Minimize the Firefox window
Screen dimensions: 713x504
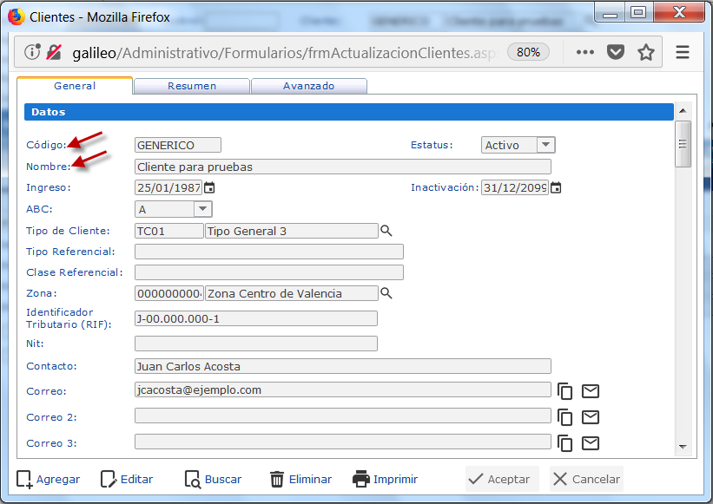click(610, 12)
